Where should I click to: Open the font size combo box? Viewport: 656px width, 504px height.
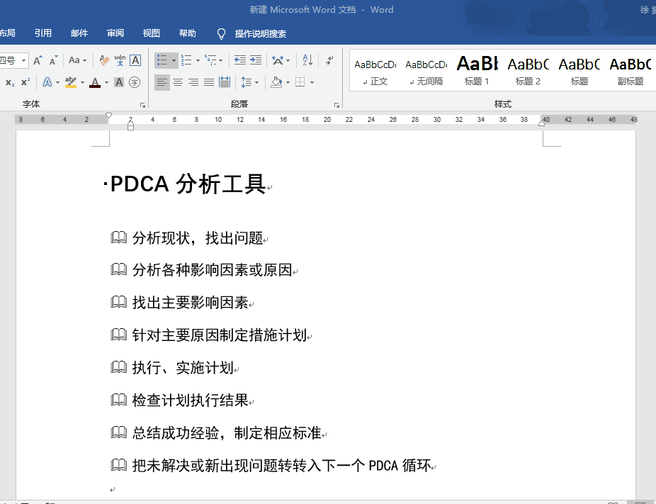tap(13, 60)
